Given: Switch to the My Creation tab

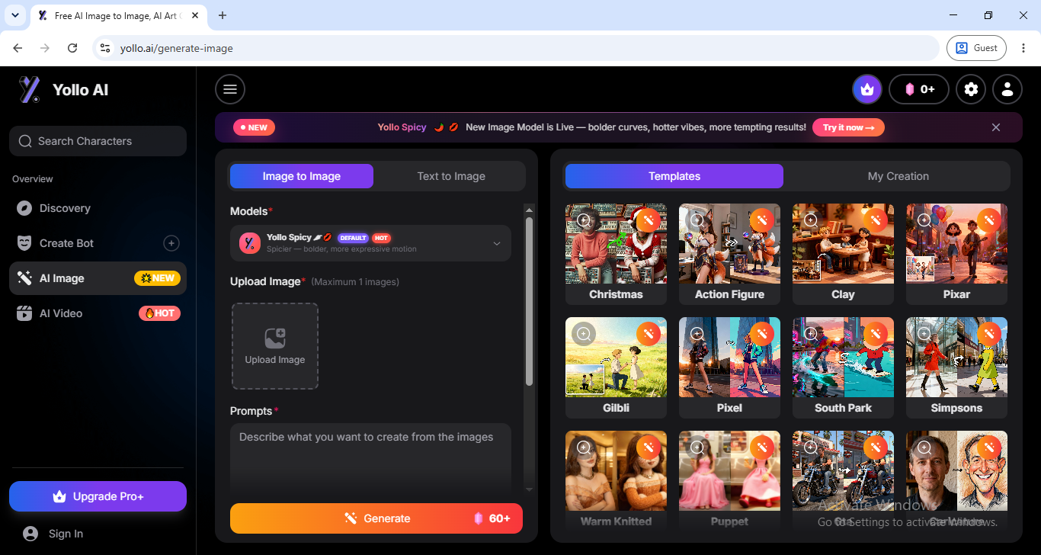Looking at the screenshot, I should [898, 176].
